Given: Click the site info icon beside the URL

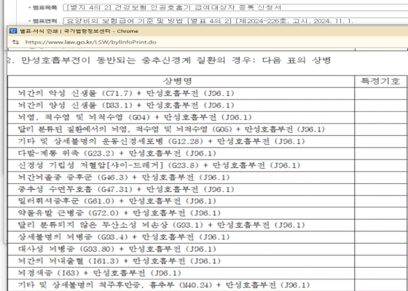Looking at the screenshot, I should 15,42.
